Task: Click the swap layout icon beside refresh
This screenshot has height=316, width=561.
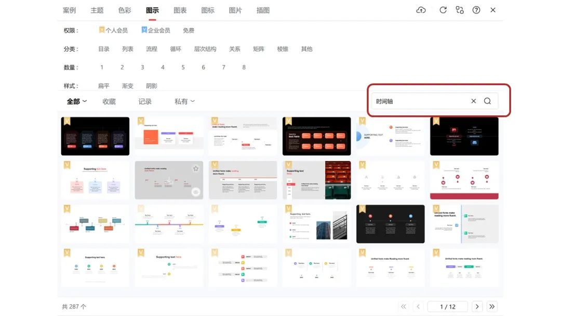Action: click(459, 10)
